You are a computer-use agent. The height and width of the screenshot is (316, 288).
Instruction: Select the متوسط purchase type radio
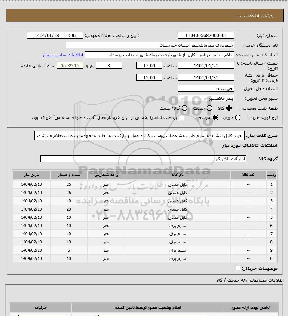pos(216,117)
